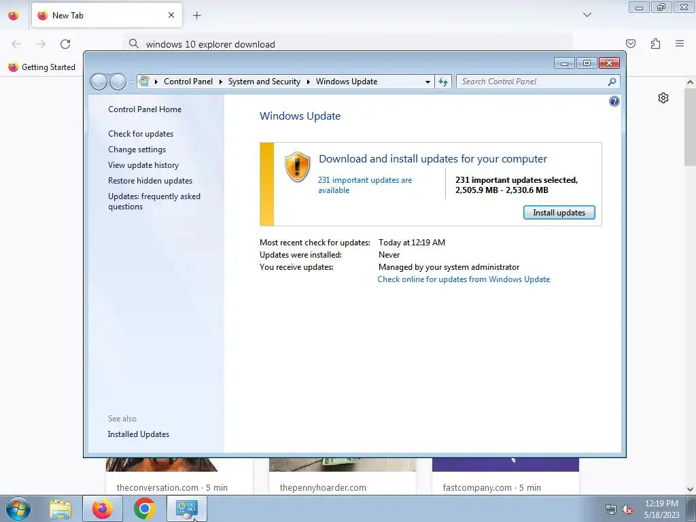Image resolution: width=696 pixels, height=522 pixels.
Task: Click the Install updates button
Action: click(x=559, y=213)
